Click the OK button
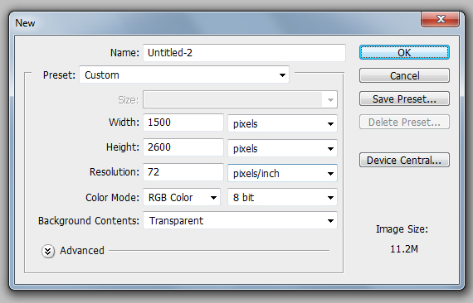Image resolution: width=473 pixels, height=303 pixels. point(404,52)
